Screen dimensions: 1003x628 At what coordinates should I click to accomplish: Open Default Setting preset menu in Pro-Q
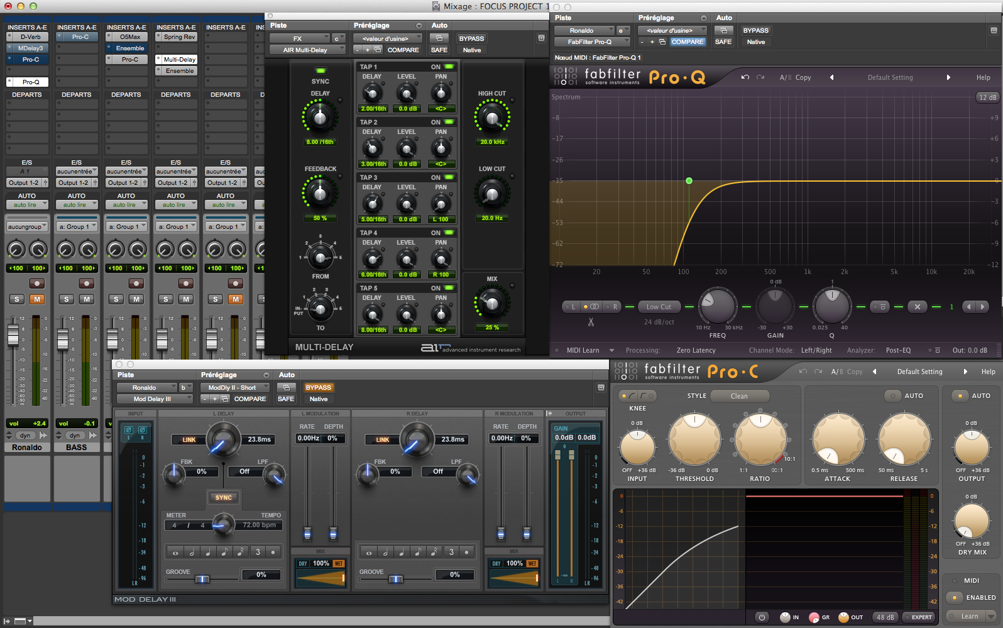[890, 77]
